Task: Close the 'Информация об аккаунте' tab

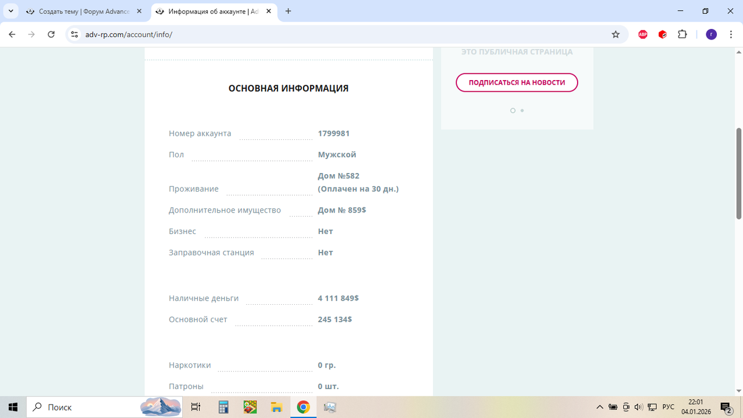Action: [269, 12]
